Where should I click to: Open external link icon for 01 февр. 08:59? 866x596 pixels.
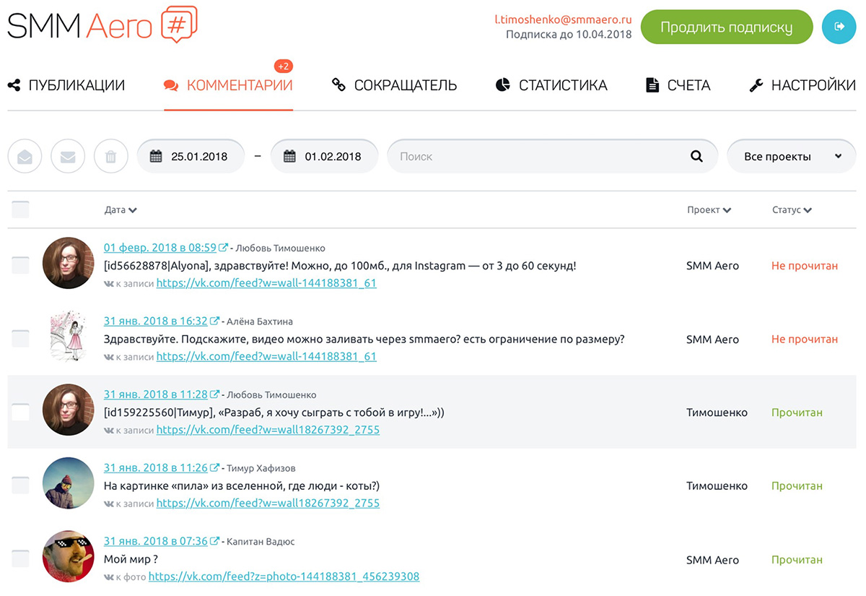pyautogui.click(x=224, y=248)
